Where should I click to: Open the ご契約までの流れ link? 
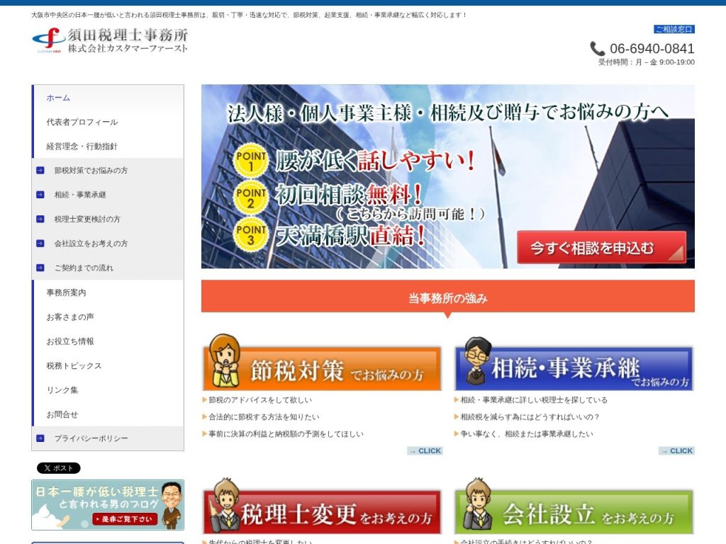[x=84, y=268]
